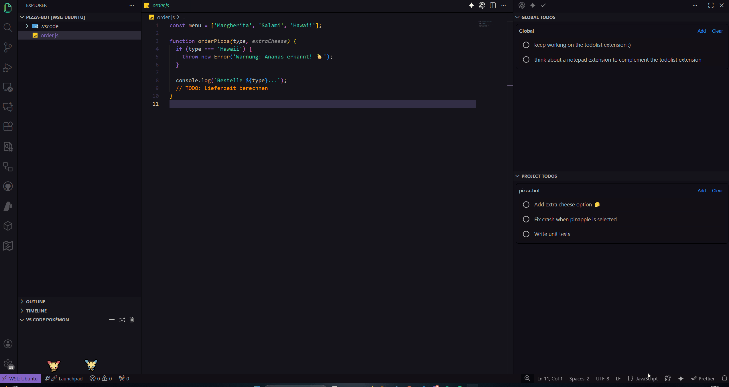Open the Run and Debug view
This screenshot has height=387, width=729.
[x=8, y=68]
